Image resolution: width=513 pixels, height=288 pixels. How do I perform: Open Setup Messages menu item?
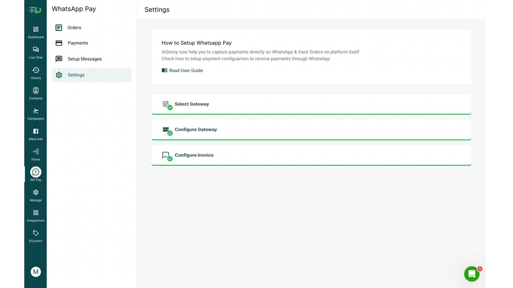coord(84,59)
